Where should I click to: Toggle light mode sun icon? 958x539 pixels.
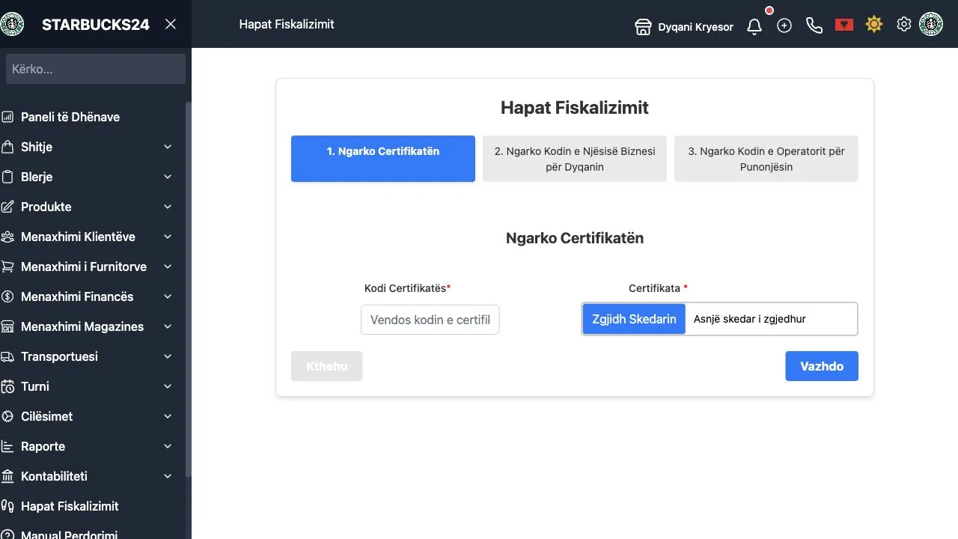(x=874, y=25)
